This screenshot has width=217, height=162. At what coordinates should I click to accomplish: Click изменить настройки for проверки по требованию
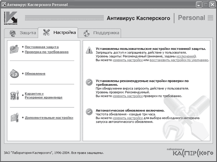(128, 96)
